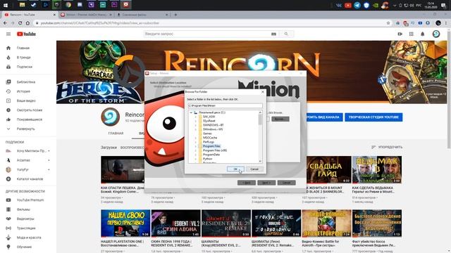Click folder tree scroll down arrow
Viewport: 451px width, 253px height.
tap(260, 161)
